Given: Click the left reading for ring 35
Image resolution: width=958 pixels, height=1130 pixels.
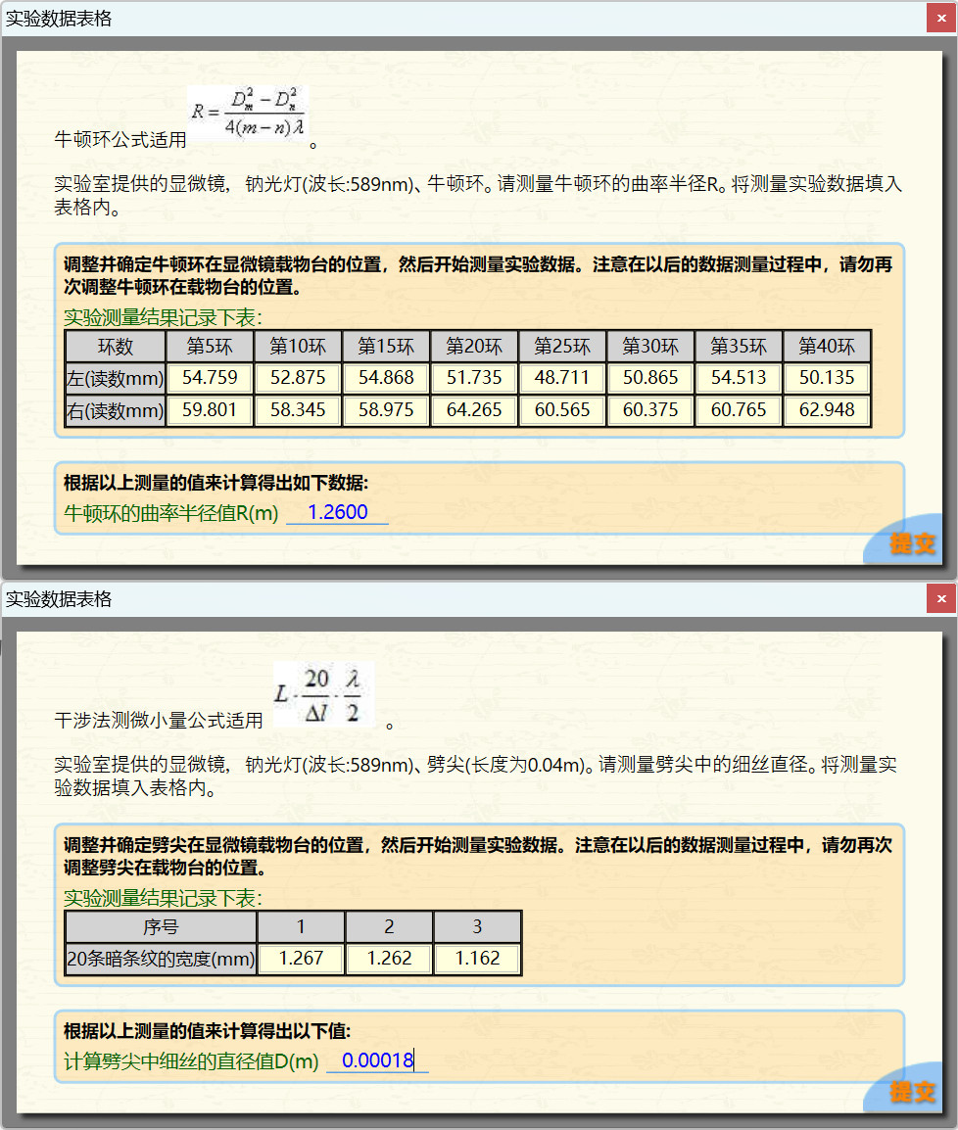Looking at the screenshot, I should pyautogui.click(x=739, y=378).
